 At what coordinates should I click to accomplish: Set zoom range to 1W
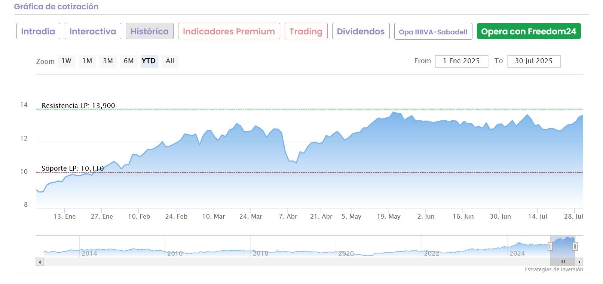pos(67,61)
